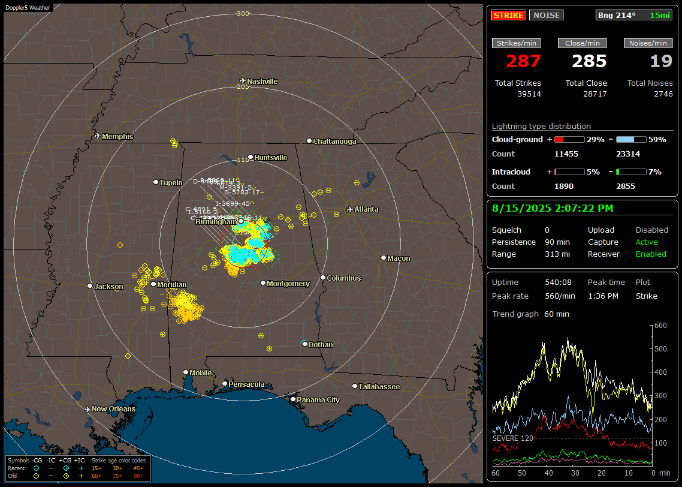The image size is (682, 487).
Task: Select the Mobile city marker dot
Action: [186, 372]
